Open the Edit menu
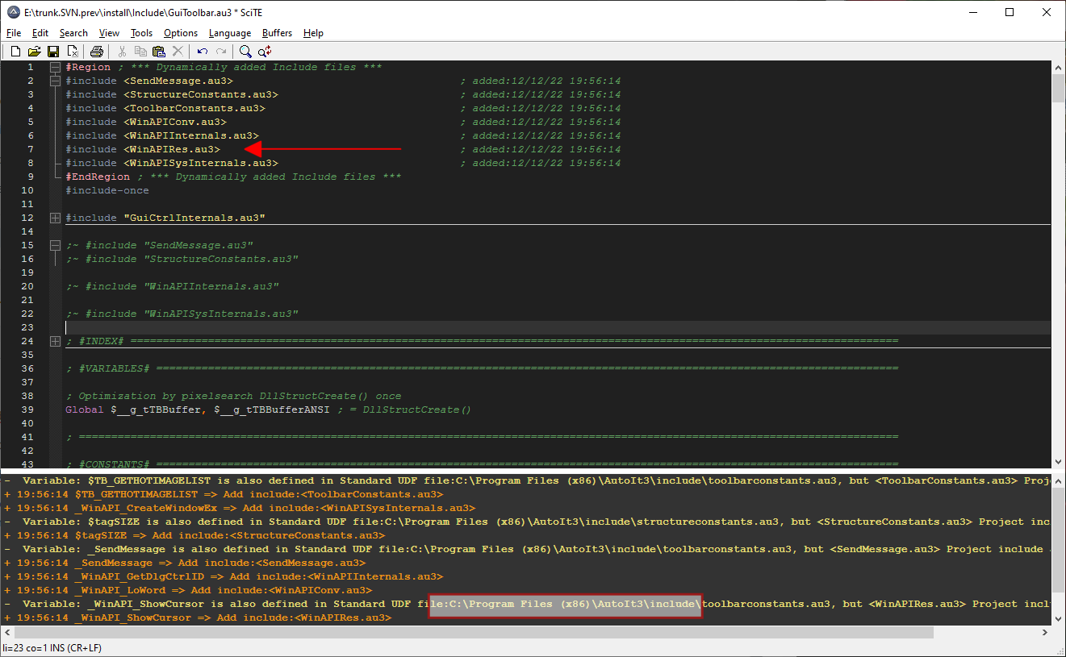The image size is (1066, 657). tap(40, 33)
